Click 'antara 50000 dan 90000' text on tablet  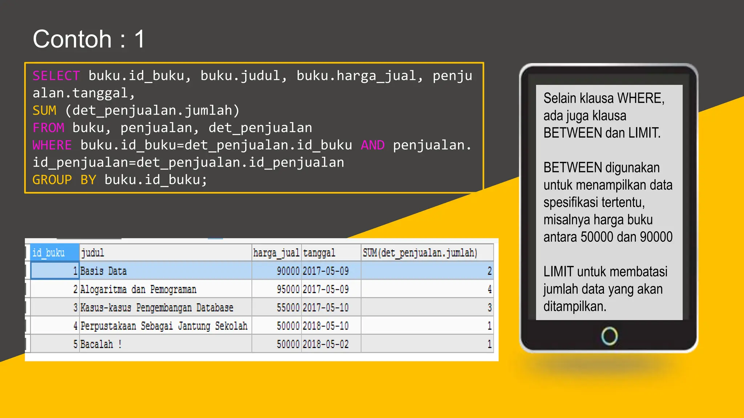(608, 237)
